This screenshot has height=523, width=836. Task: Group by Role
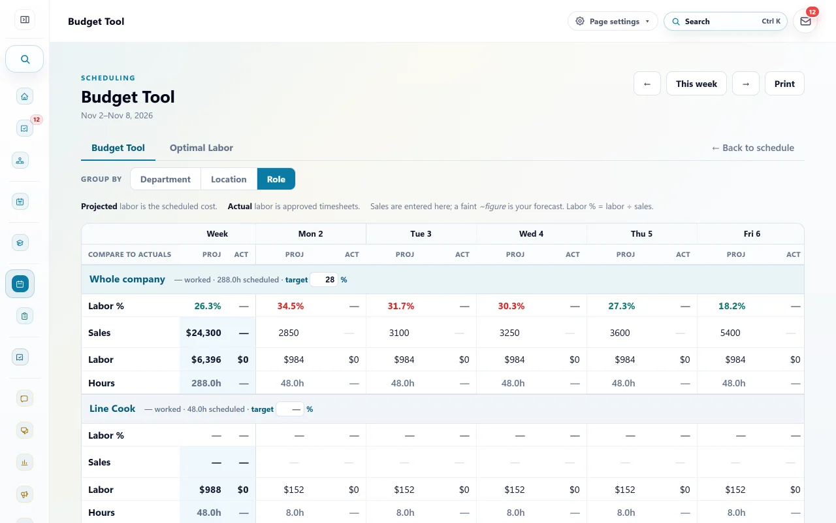click(x=276, y=179)
